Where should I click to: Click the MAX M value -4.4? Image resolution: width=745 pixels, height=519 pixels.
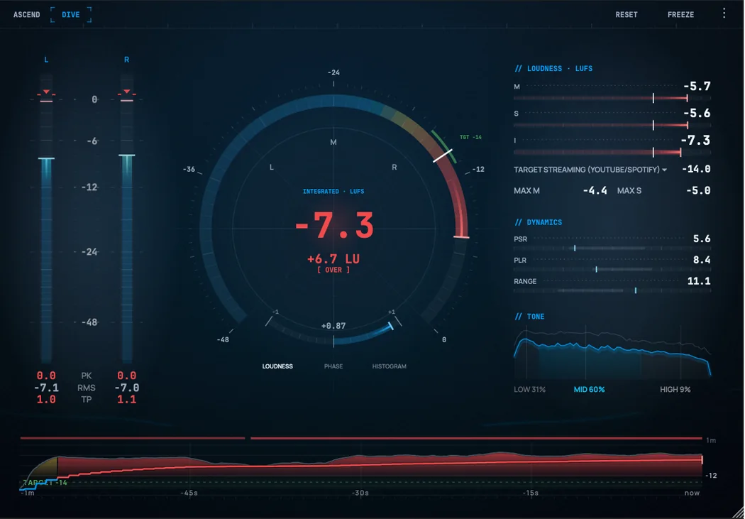[595, 190]
